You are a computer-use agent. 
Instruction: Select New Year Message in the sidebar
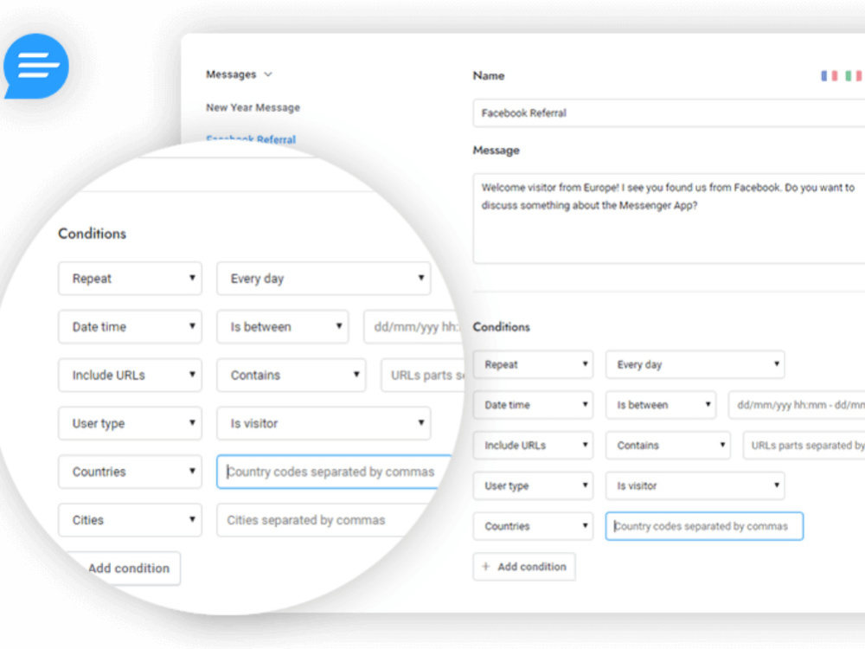(x=253, y=107)
